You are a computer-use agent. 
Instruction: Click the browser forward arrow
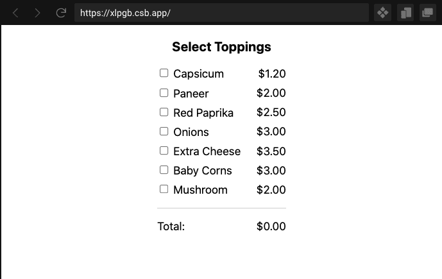pyautogui.click(x=37, y=13)
